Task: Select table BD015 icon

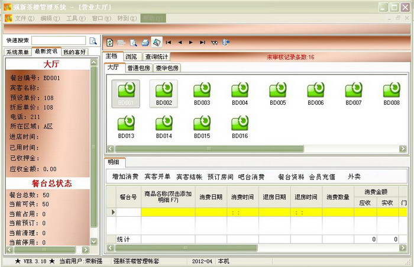Action: click(202, 127)
